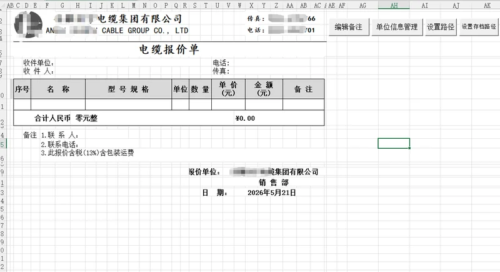Select column header AA

(x=289, y=6)
